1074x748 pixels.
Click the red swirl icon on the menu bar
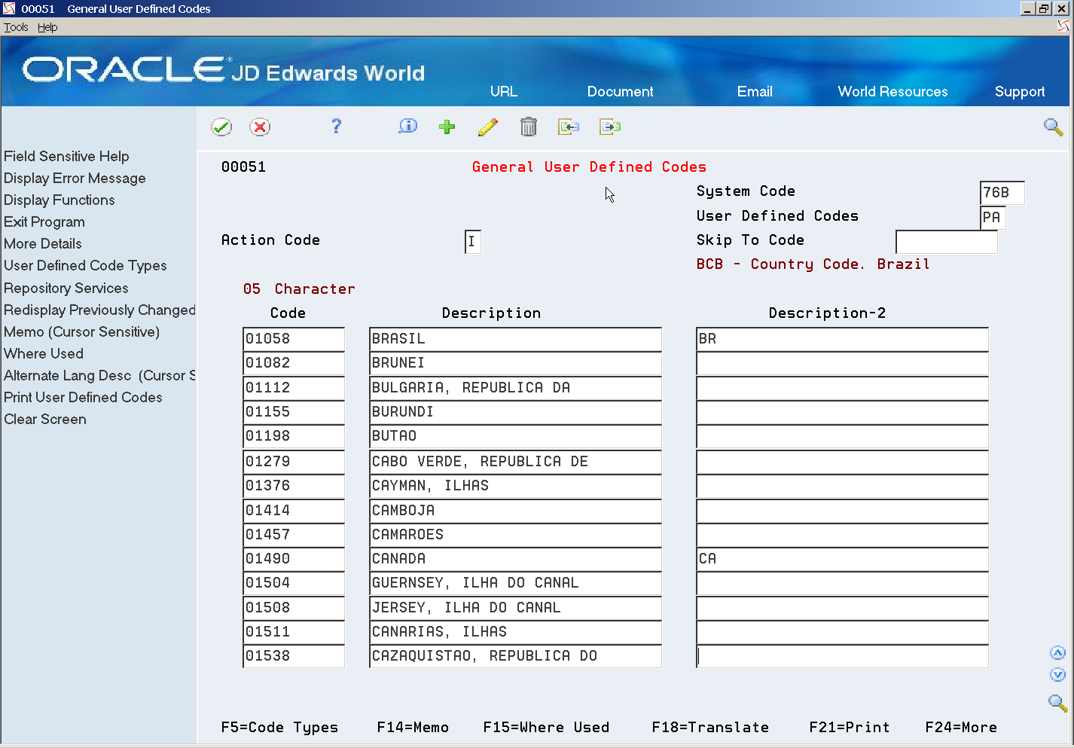point(1063,26)
